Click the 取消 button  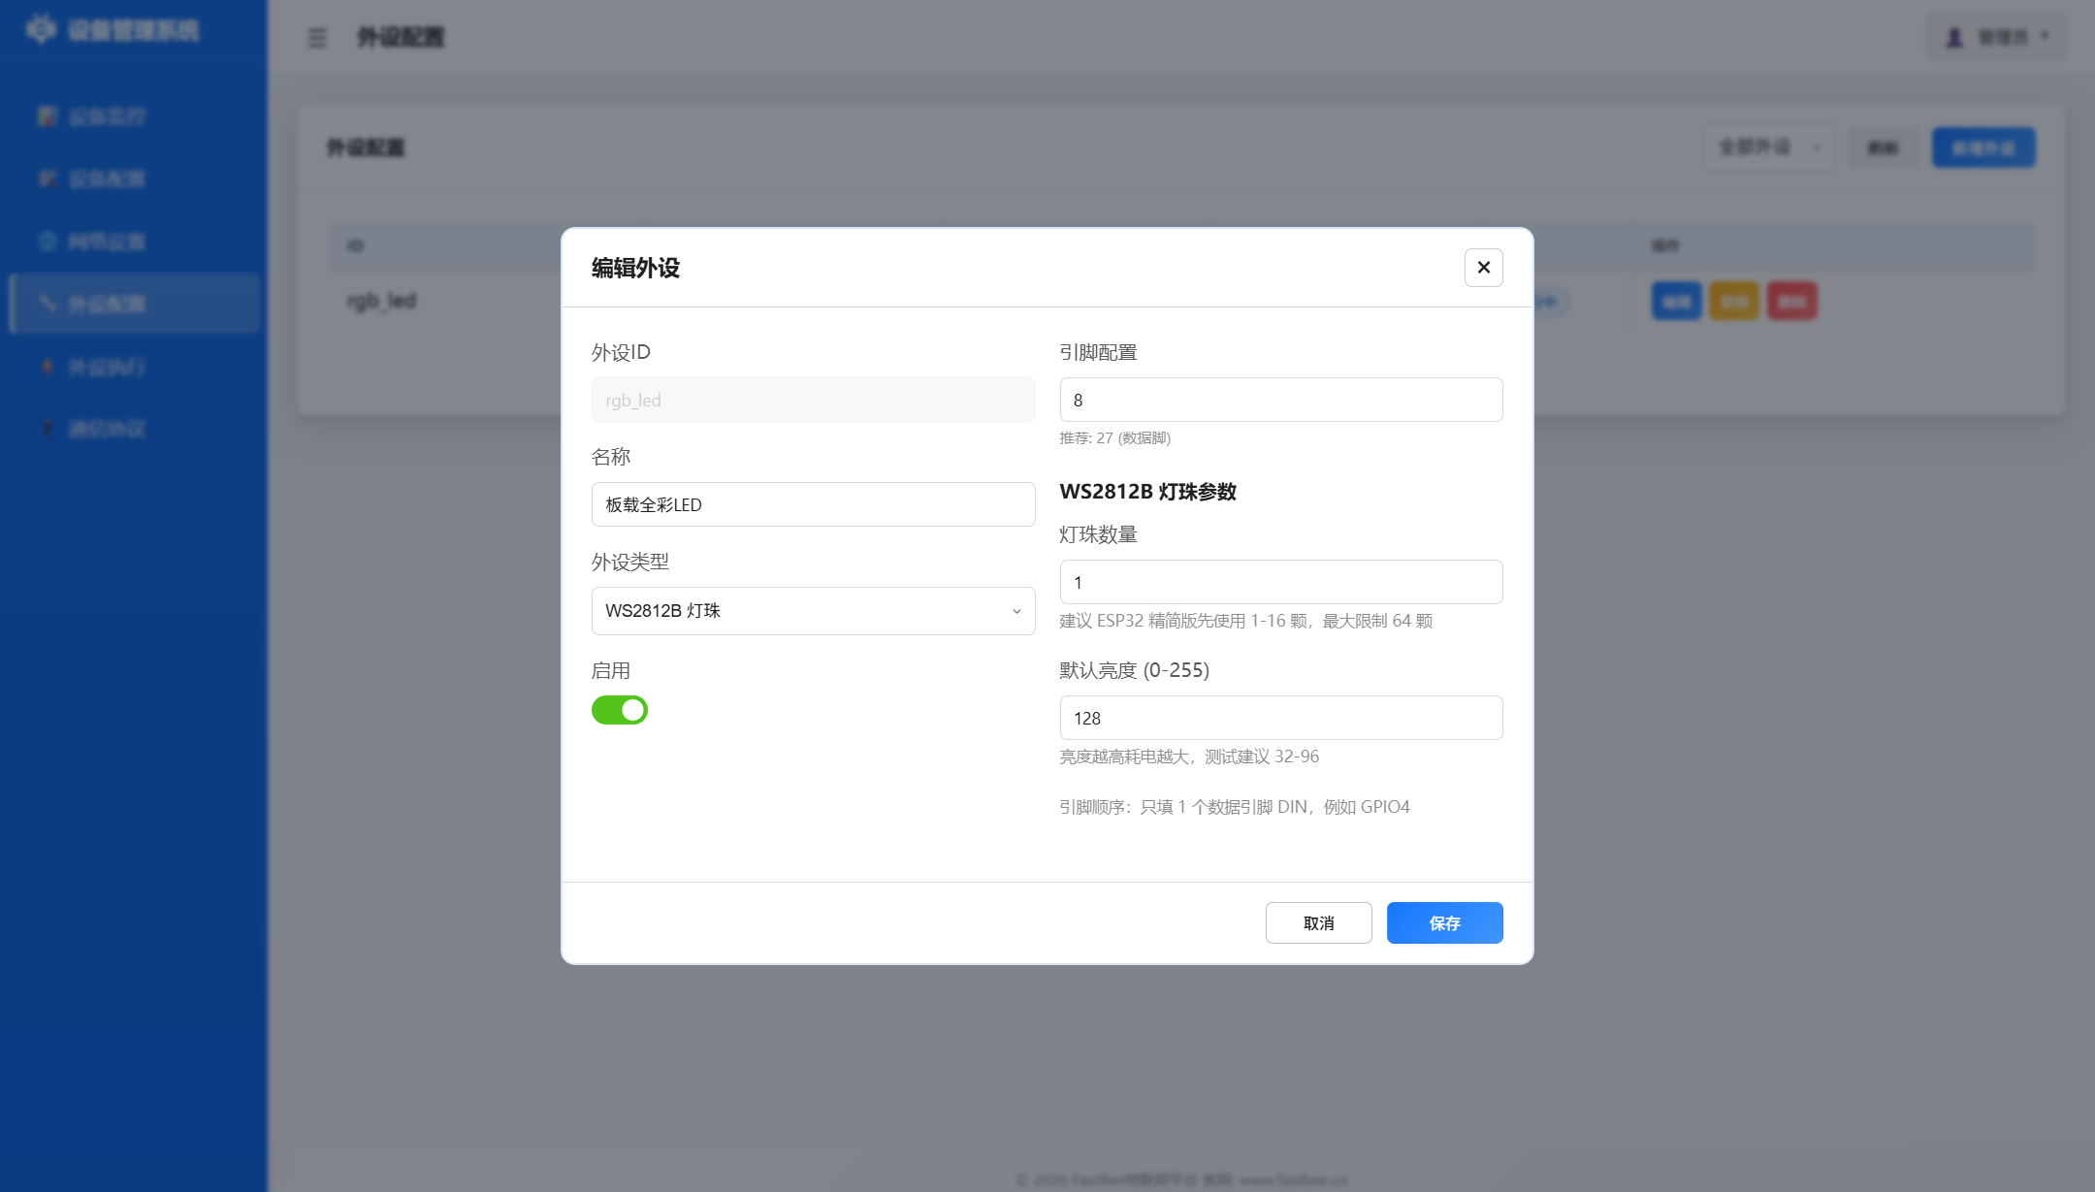(1318, 922)
